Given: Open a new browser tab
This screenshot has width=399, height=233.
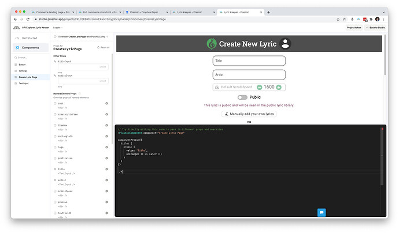Looking at the screenshot, I should 268,12.
